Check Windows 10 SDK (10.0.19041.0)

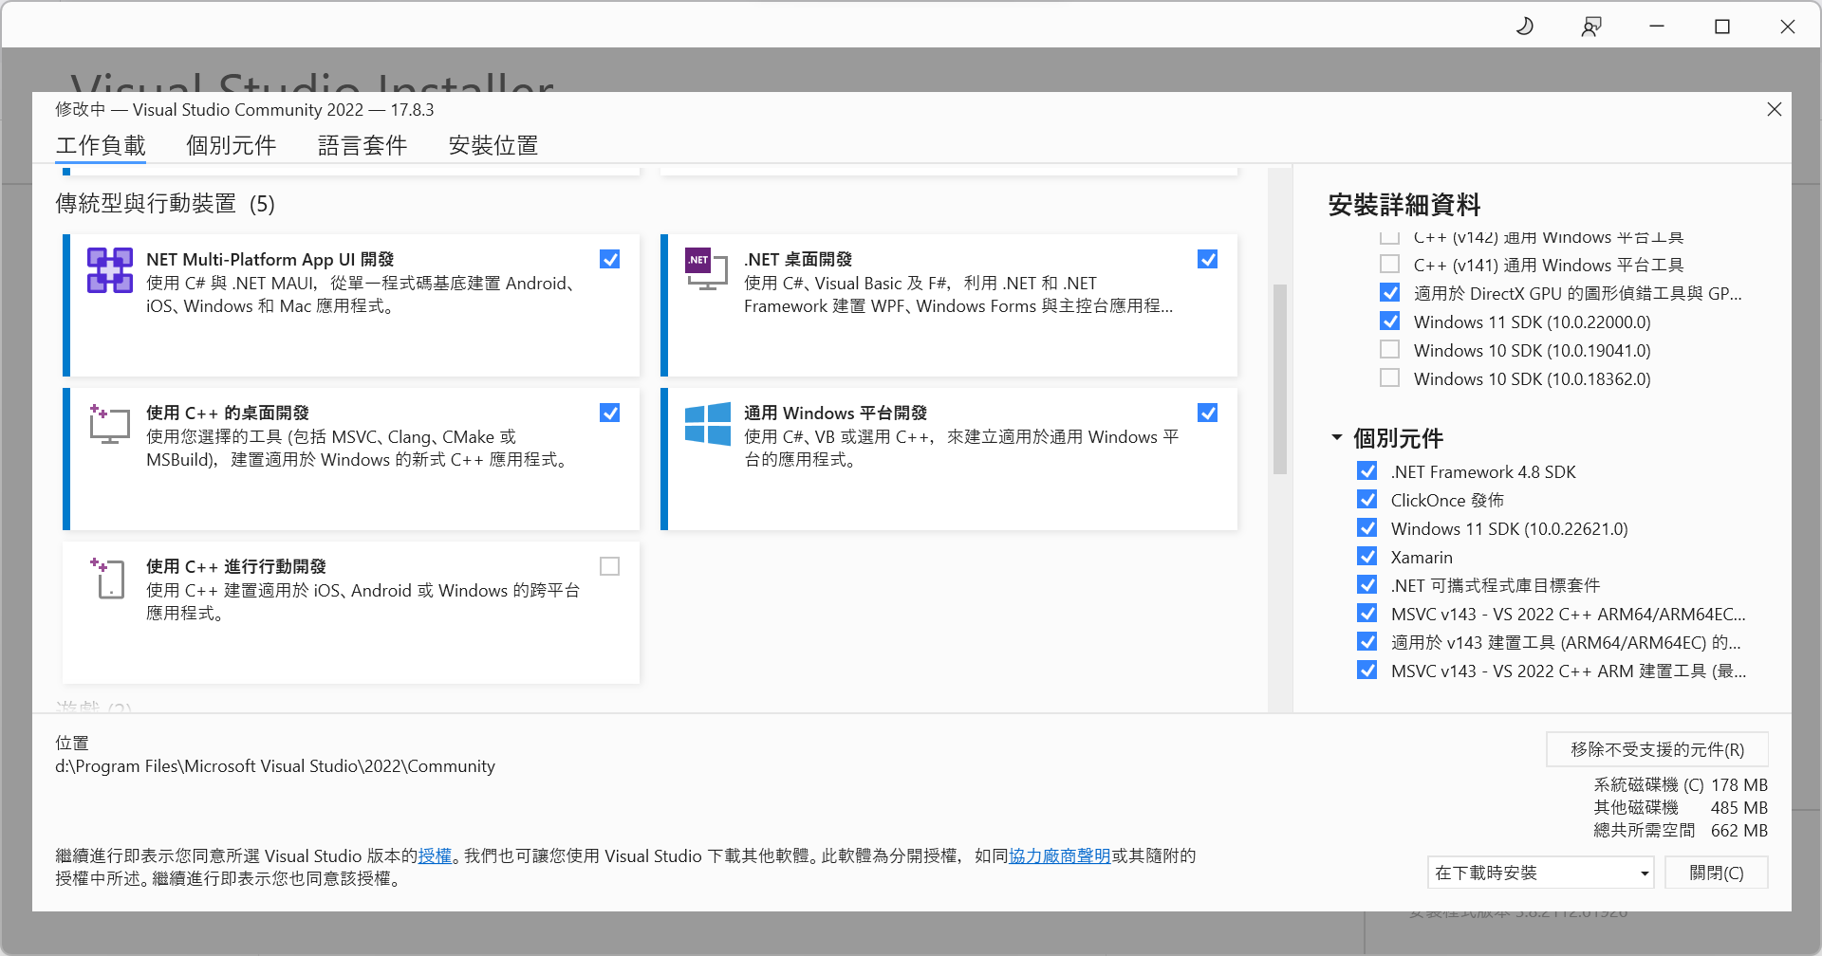coord(1390,349)
